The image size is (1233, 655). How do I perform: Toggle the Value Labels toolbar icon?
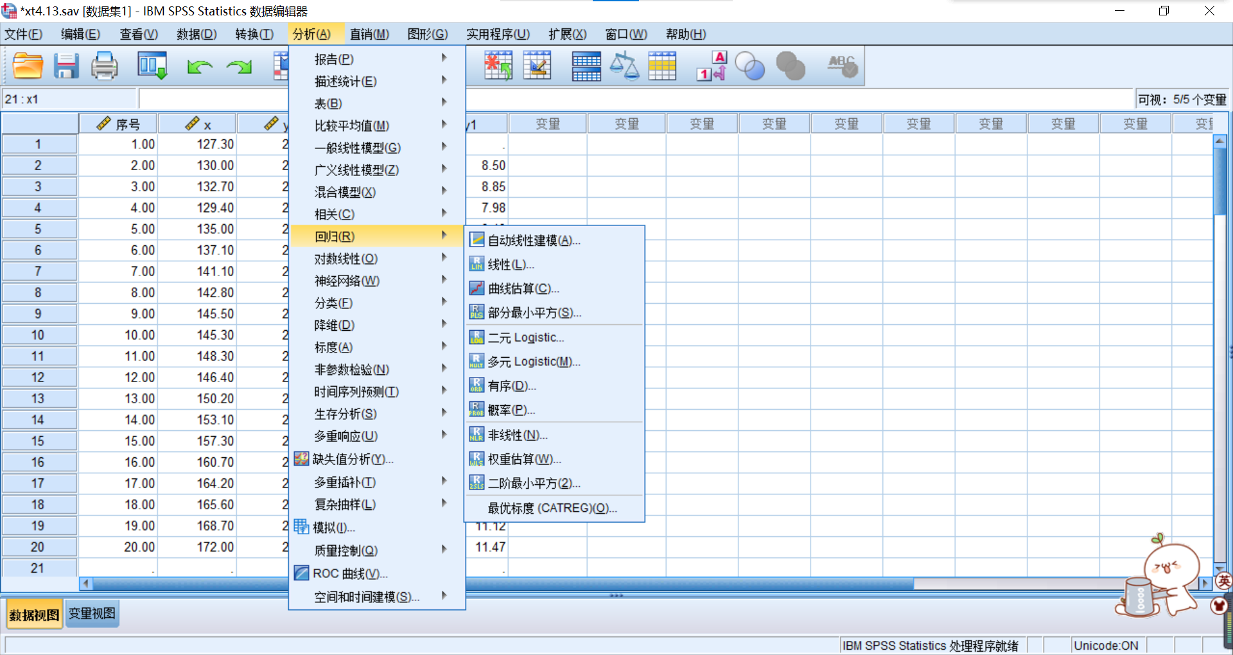tap(712, 65)
